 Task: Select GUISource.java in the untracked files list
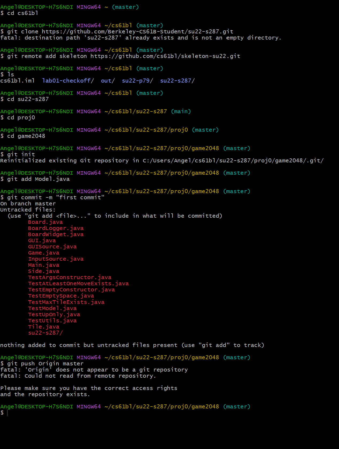(52, 247)
